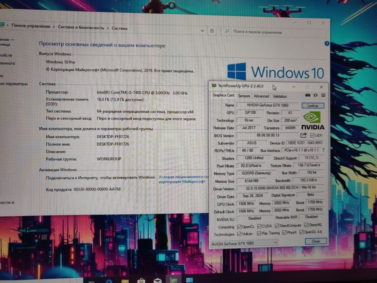Screen dimensions: 377x283
Task: Click the BIOS Version field
Action: point(268,135)
